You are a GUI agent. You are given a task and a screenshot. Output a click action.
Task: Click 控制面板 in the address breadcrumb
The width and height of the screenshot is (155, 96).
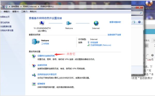coord(15,6)
